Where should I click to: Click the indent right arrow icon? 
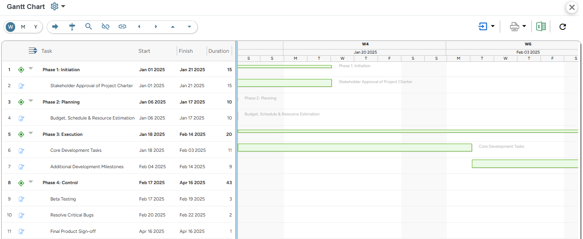55,27
